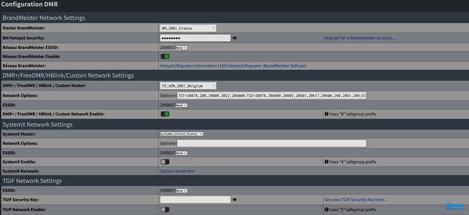Open SystemX_United_States master dropdown
The height and width of the screenshot is (215, 469).
pos(181,134)
